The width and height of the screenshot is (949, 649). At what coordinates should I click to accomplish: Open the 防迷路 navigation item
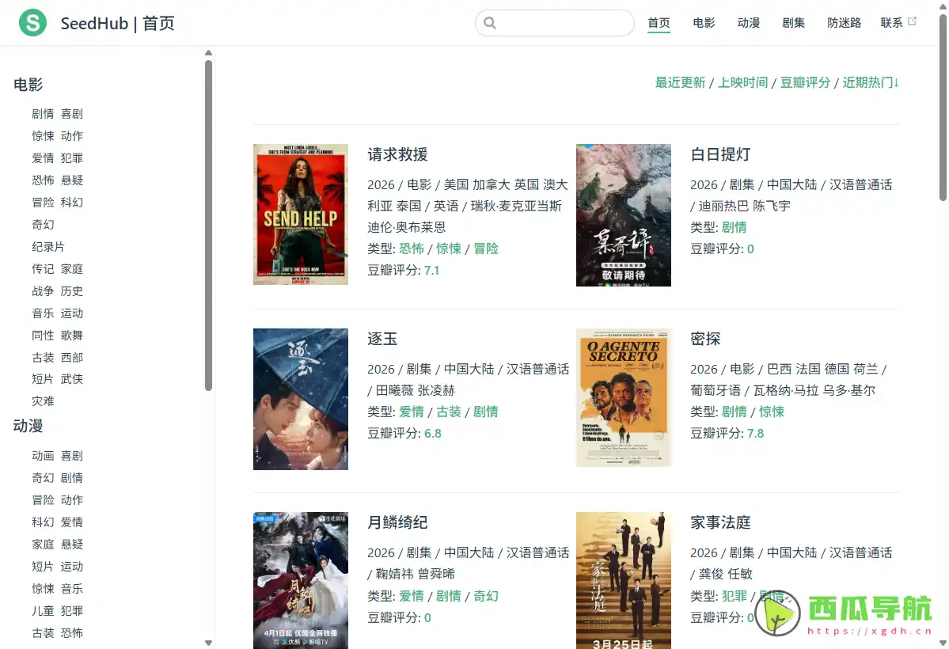(844, 23)
